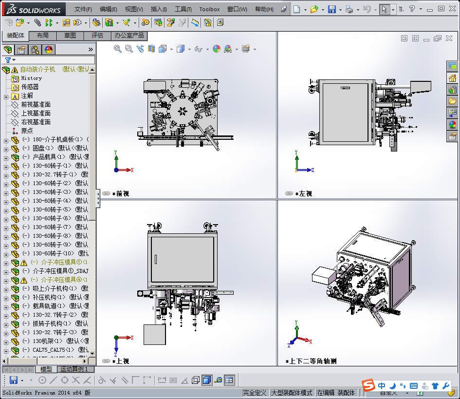
Task: Expand the 吸上介子机构<1> node
Action: coord(6,290)
